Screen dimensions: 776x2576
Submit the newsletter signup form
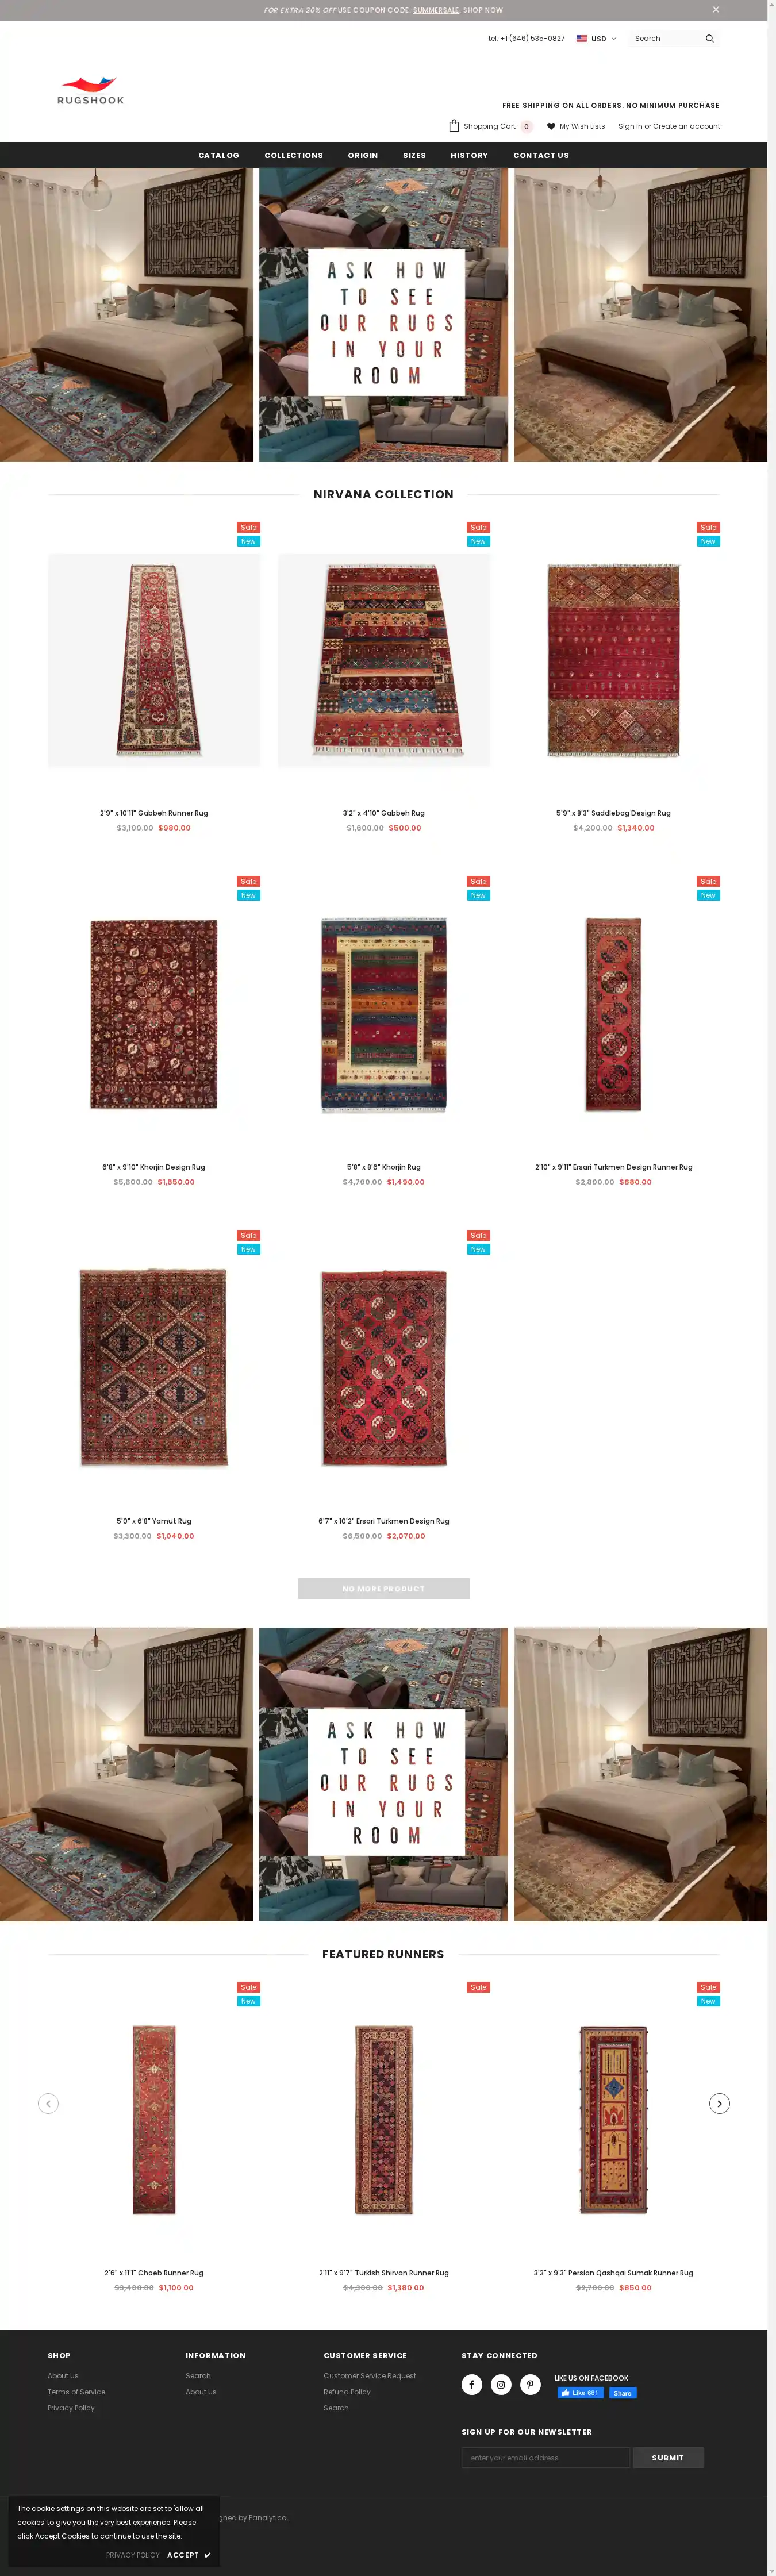[x=668, y=2457]
